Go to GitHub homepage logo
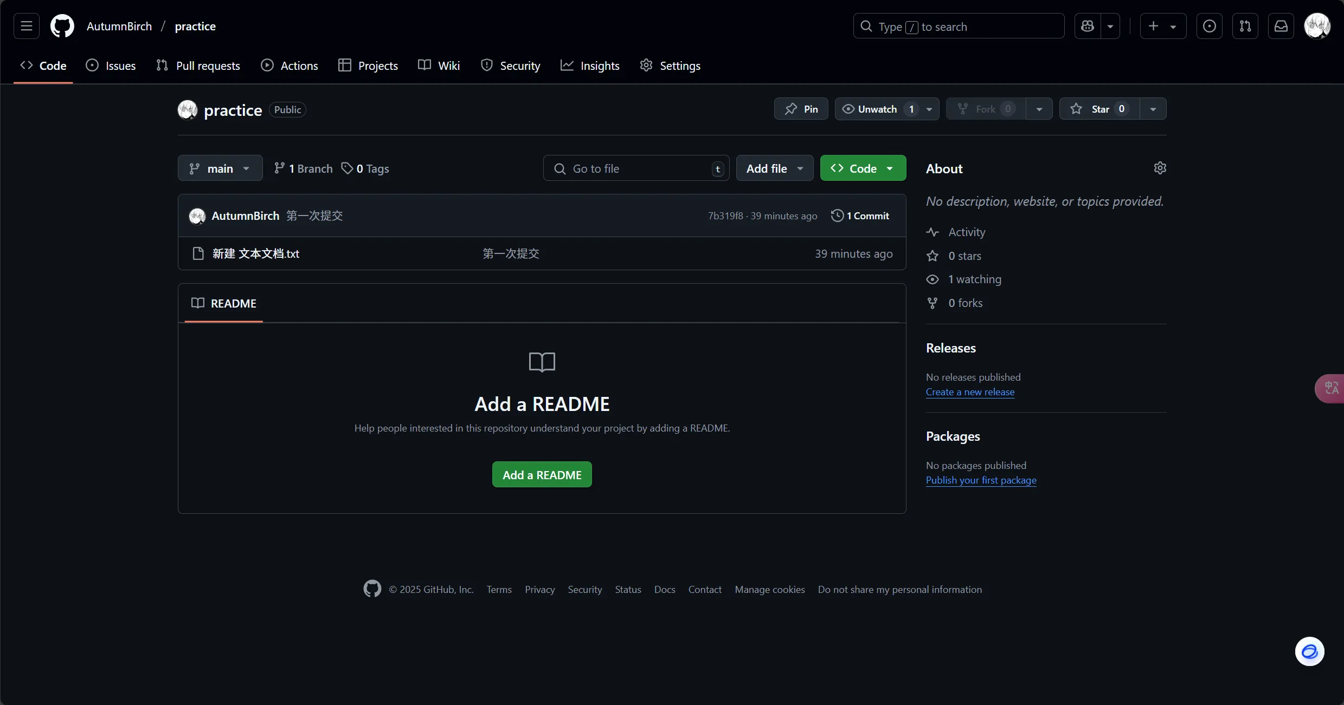This screenshot has height=705, width=1344. point(62,26)
